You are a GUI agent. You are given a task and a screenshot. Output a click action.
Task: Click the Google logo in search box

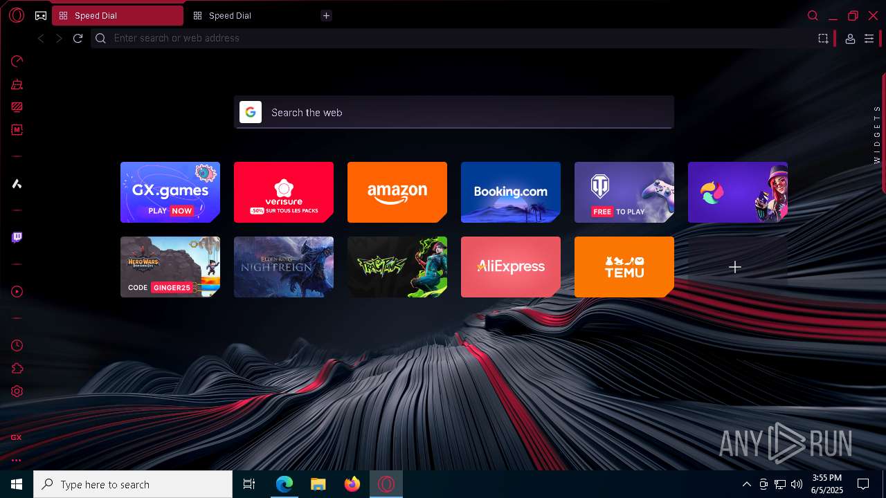[x=251, y=112]
